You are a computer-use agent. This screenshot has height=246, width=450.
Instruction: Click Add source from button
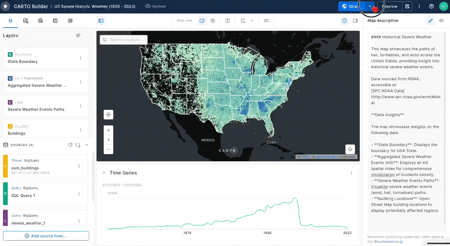(x=46, y=236)
